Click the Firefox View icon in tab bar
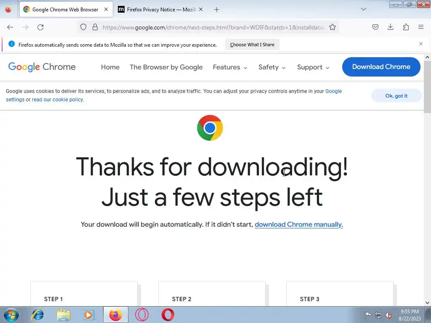Screen dimensions: 431x323 click(8, 10)
